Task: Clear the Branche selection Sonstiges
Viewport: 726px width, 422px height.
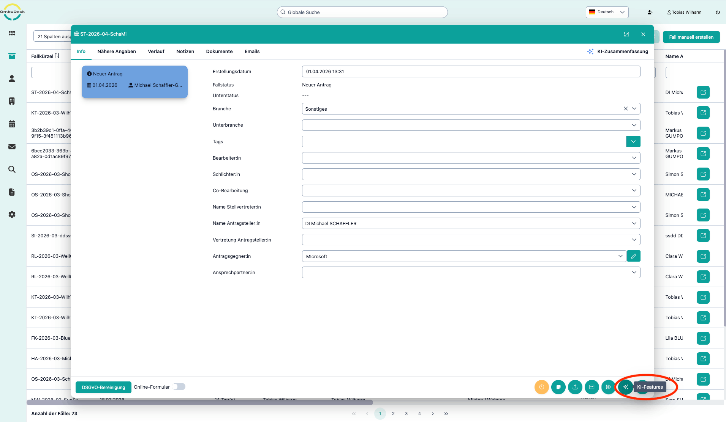Action: [x=625, y=109]
